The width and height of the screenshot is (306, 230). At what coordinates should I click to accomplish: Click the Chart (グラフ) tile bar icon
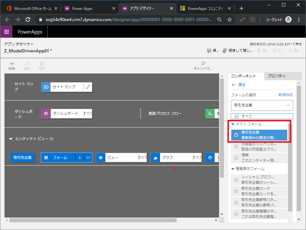click(155, 157)
